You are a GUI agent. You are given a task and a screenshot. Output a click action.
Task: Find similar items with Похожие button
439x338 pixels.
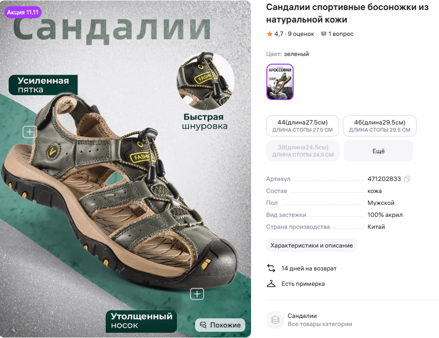(x=220, y=325)
